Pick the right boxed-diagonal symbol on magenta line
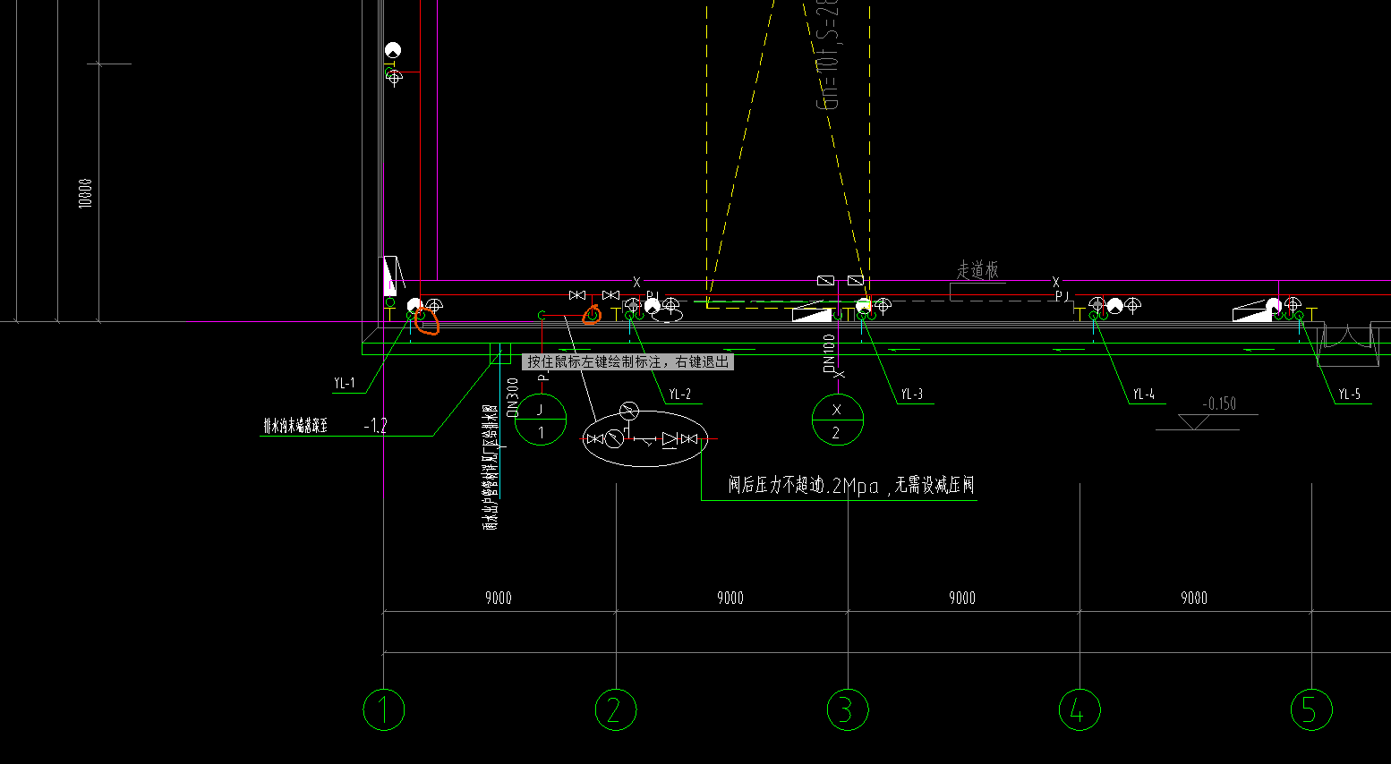1391x764 pixels. [x=855, y=281]
